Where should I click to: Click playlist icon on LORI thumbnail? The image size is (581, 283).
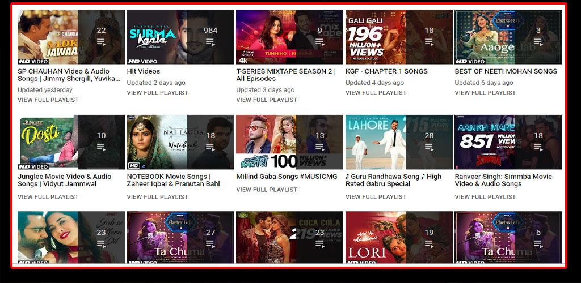coord(429,244)
